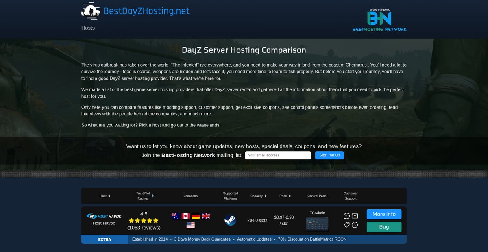
Task: Click the Australia flag icon
Action: [175, 216]
